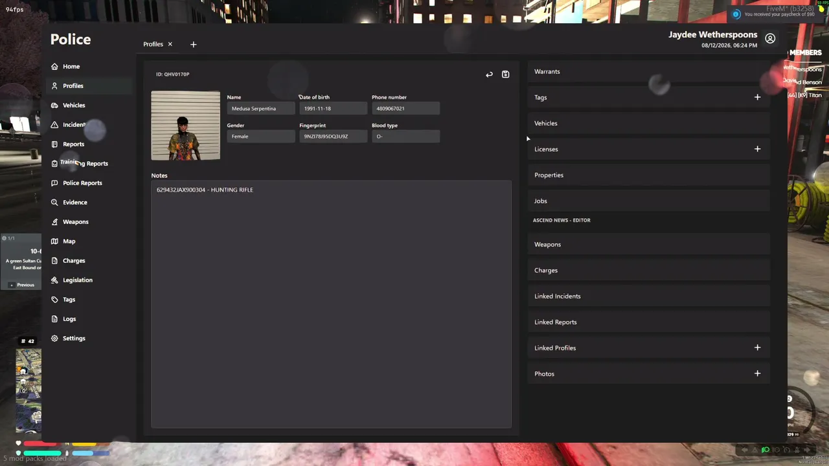Image resolution: width=829 pixels, height=466 pixels.
Task: Click the Date of birth field
Action: 334,109
